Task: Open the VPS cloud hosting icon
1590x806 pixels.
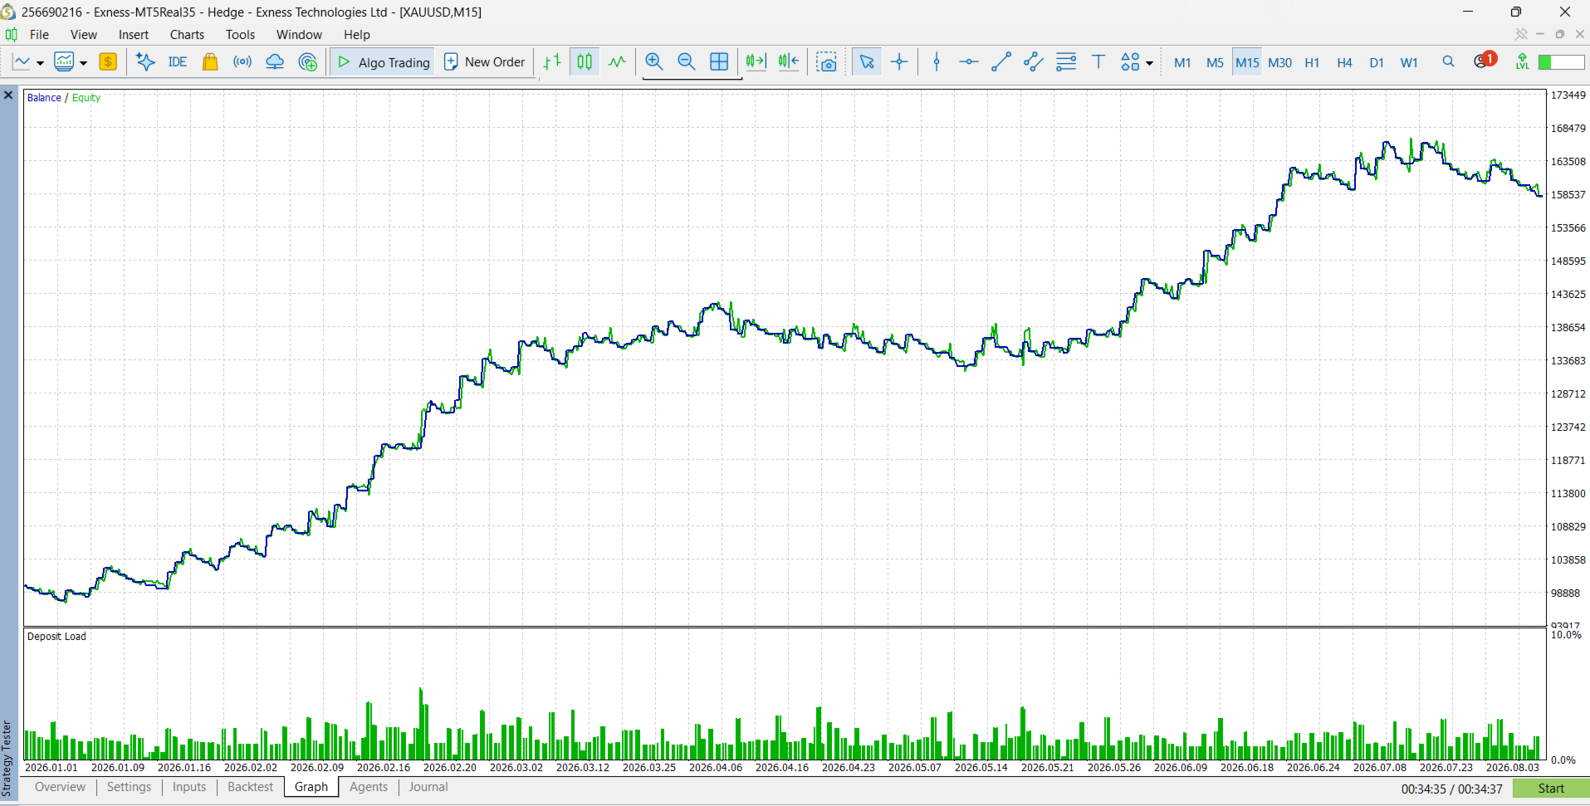Action: pos(275,61)
